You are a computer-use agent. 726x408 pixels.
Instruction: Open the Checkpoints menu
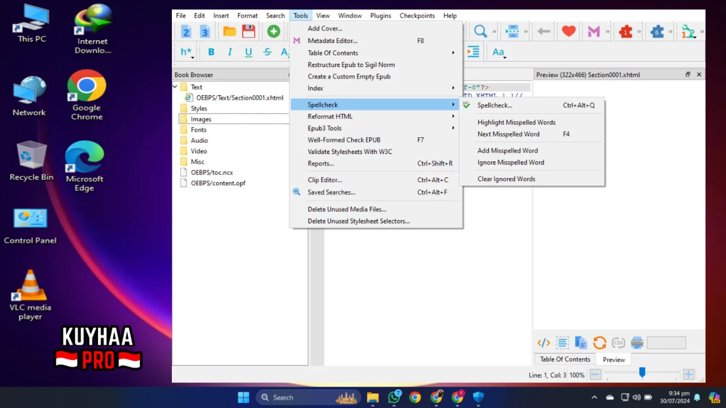click(417, 16)
